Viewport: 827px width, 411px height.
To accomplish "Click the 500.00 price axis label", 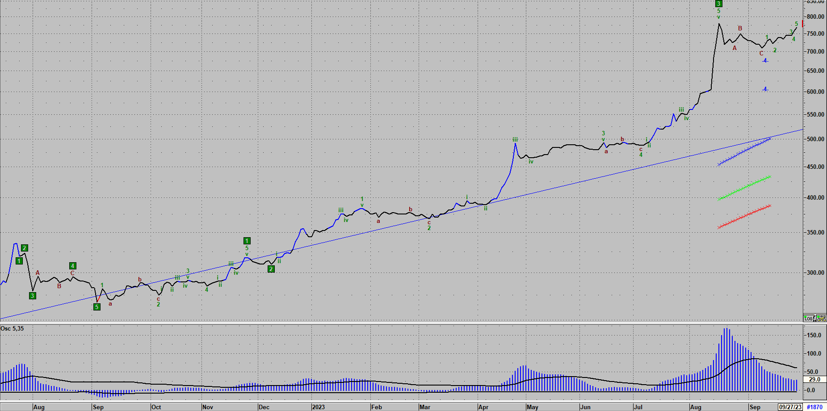I will (x=815, y=139).
